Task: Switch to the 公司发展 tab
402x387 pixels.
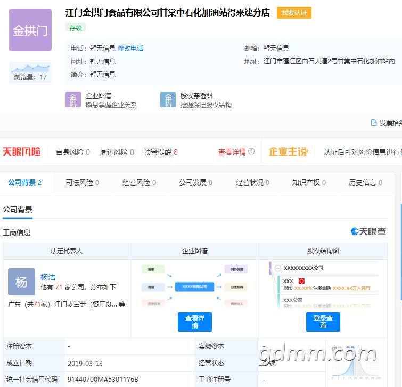Action: click(195, 182)
